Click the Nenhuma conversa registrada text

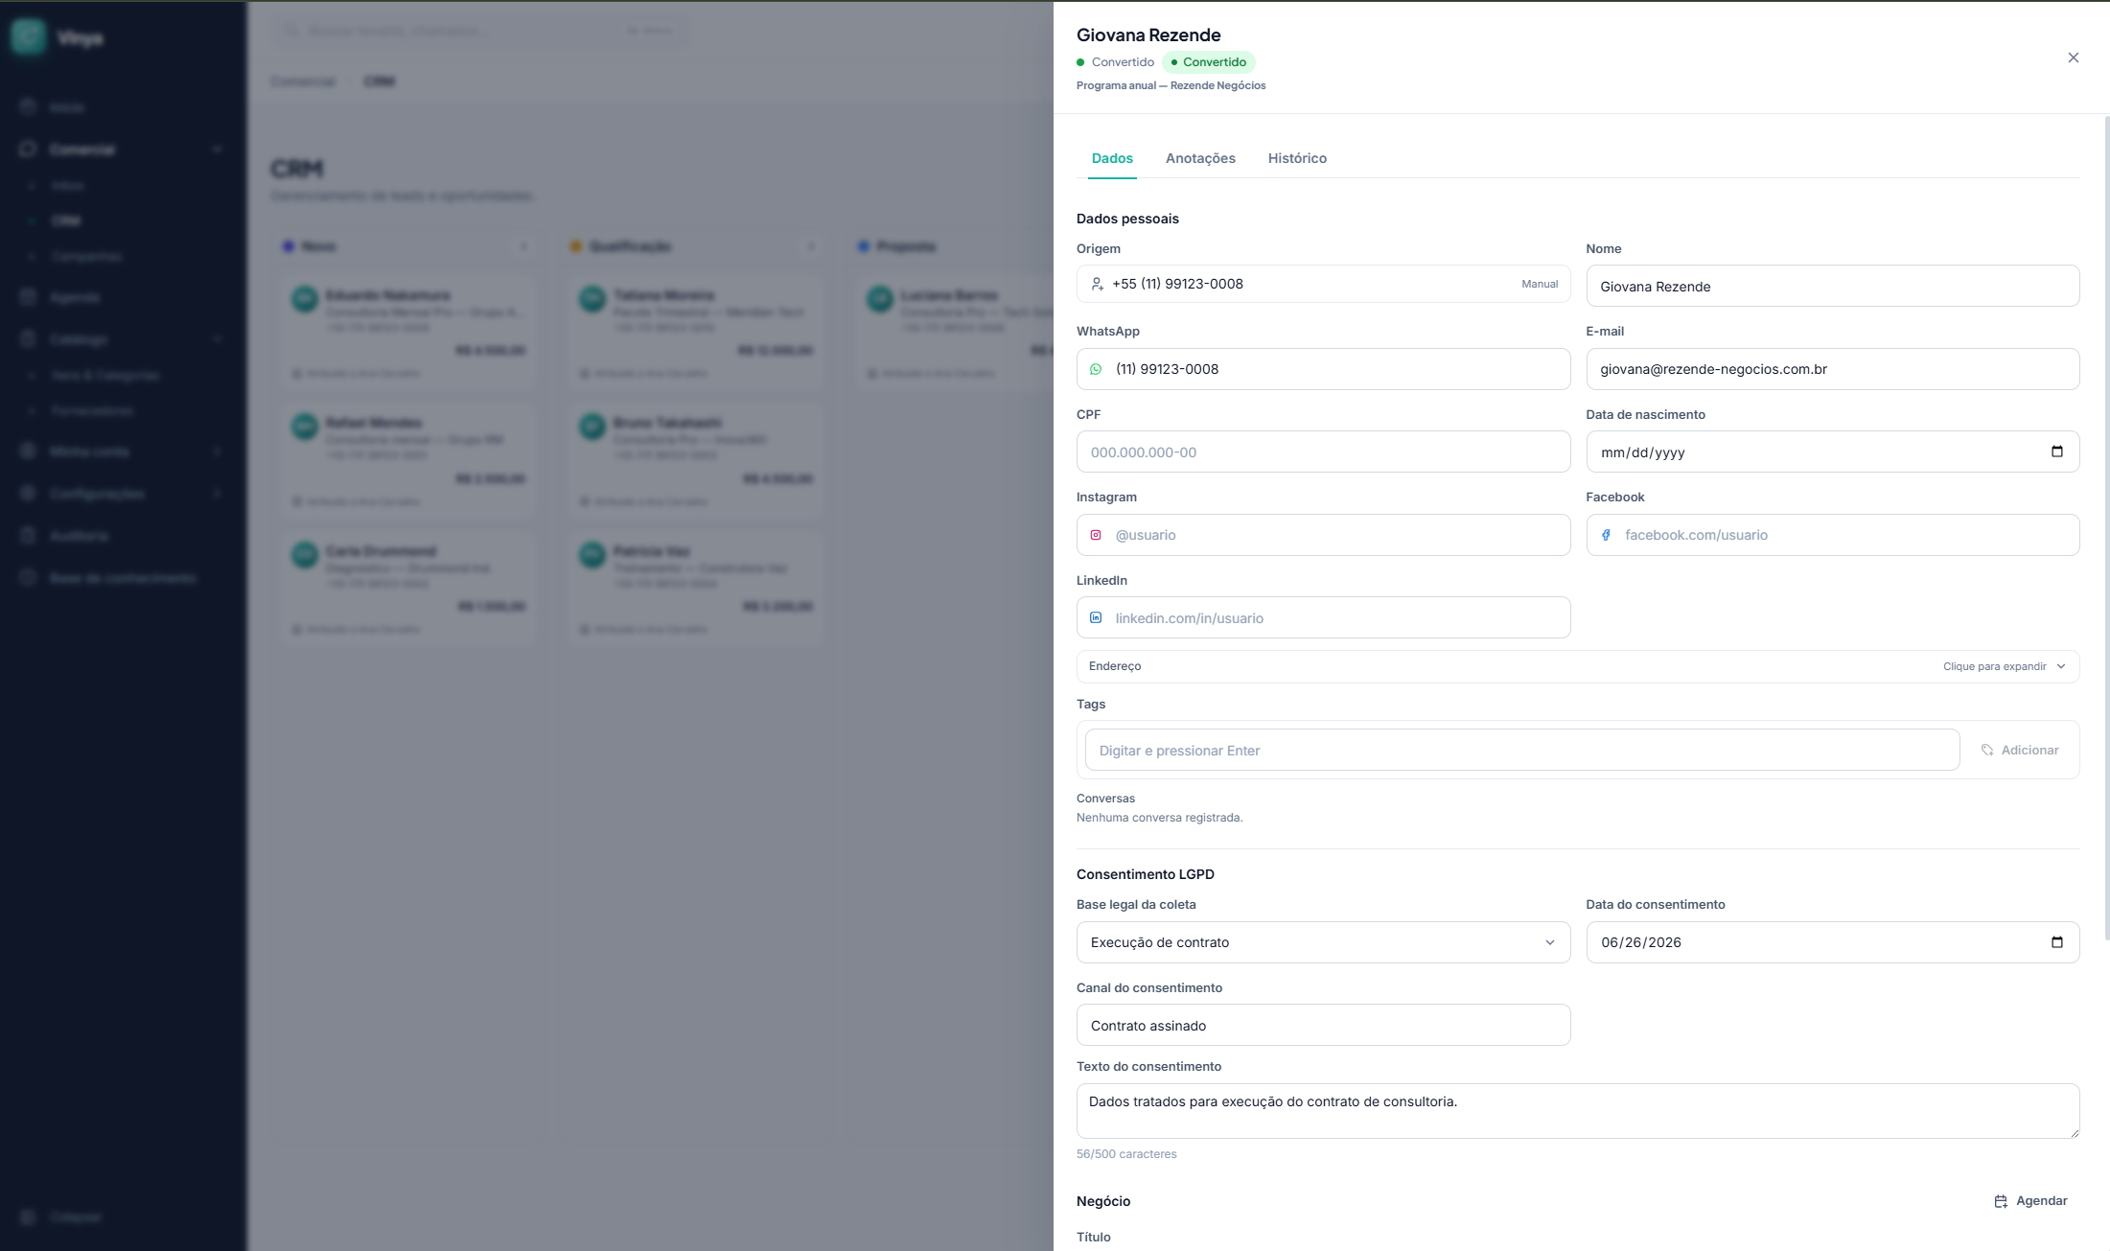pos(1159,818)
